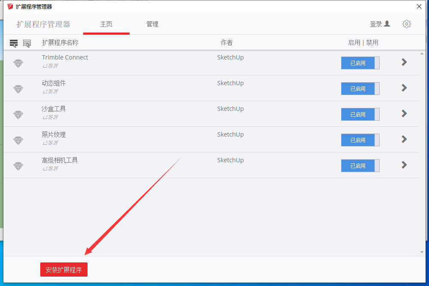Viewport: 429px width, 286px height.
Task: Click the SketchUp author of Trimble Connect
Action: 230,58
